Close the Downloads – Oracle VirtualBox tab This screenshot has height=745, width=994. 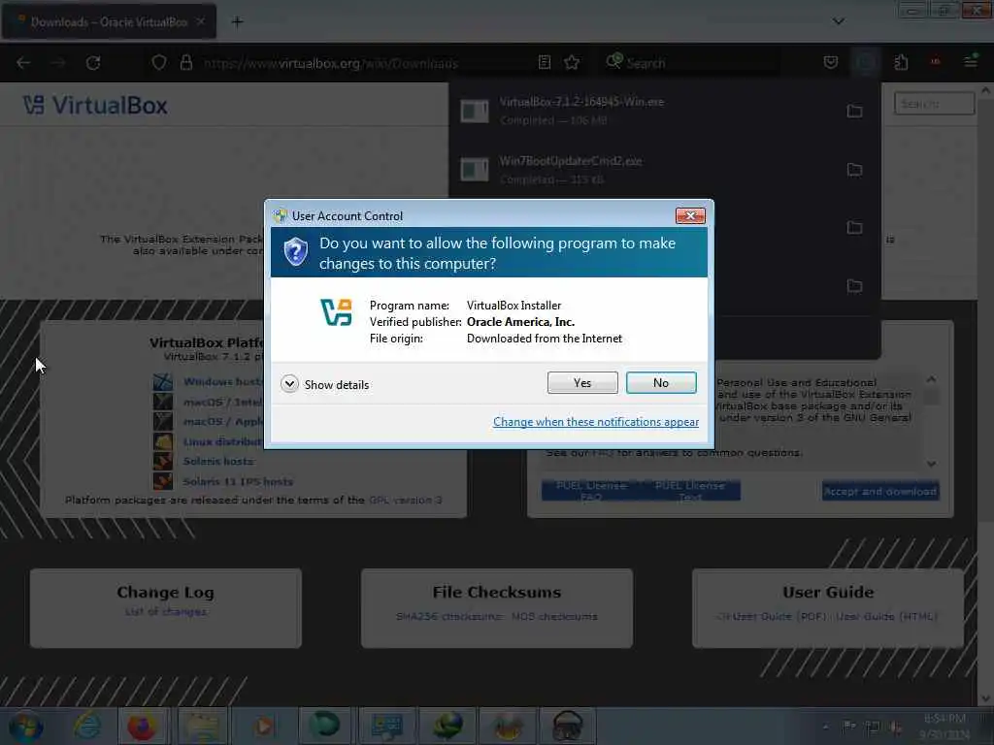pyautogui.click(x=200, y=21)
